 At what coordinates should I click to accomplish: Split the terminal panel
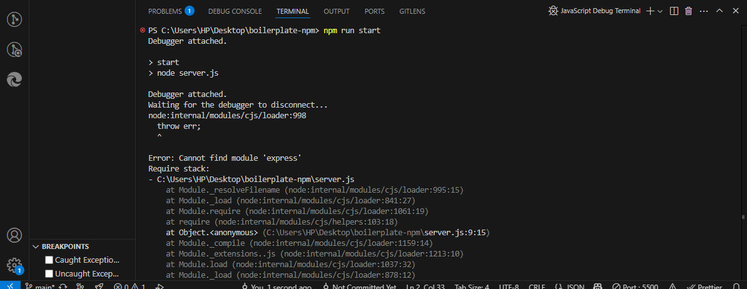click(x=674, y=11)
